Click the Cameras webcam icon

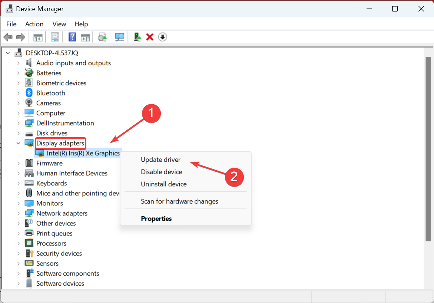pyautogui.click(x=29, y=103)
